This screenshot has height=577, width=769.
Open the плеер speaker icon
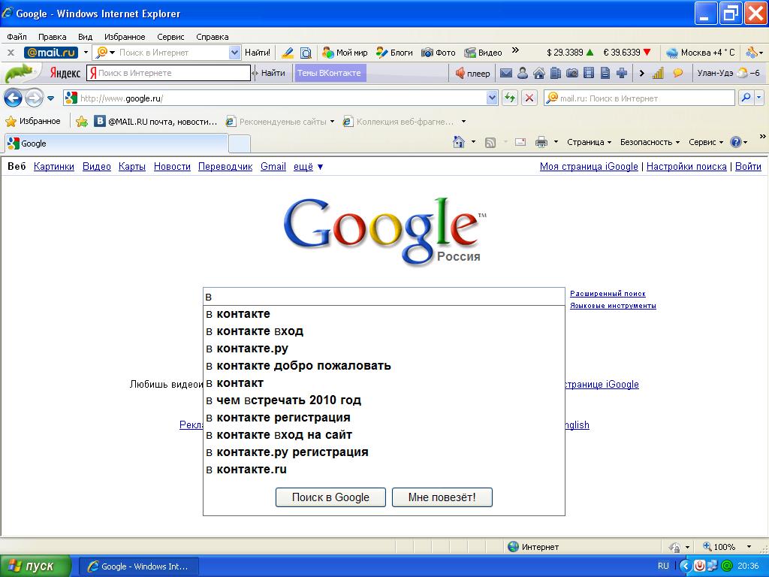460,73
